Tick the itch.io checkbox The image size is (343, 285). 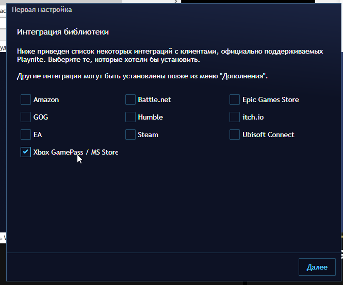tap(235, 117)
